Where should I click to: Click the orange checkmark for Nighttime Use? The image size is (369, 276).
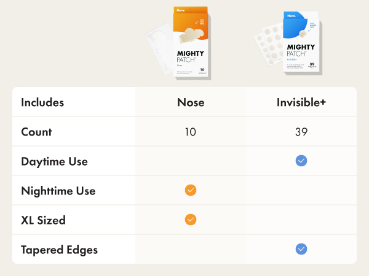(191, 190)
